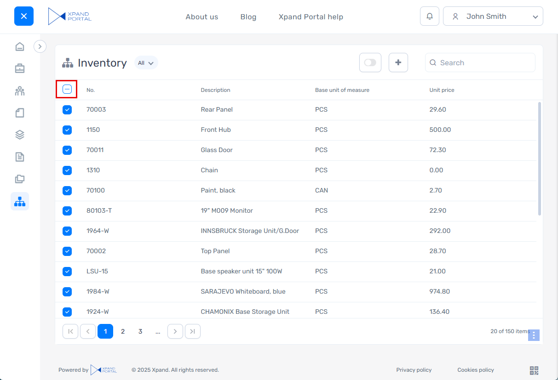Viewport: 558px width, 380px height.
Task: Open the people group sidebar icon
Action: (x=20, y=91)
